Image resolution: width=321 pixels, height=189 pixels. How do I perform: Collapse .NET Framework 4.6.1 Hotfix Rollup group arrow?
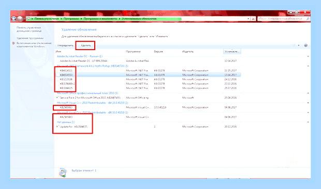tap(308, 66)
